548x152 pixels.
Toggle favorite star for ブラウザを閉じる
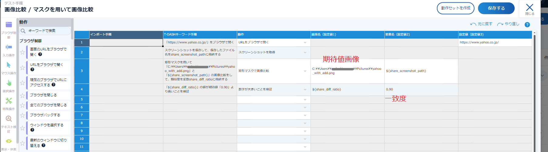22,95
